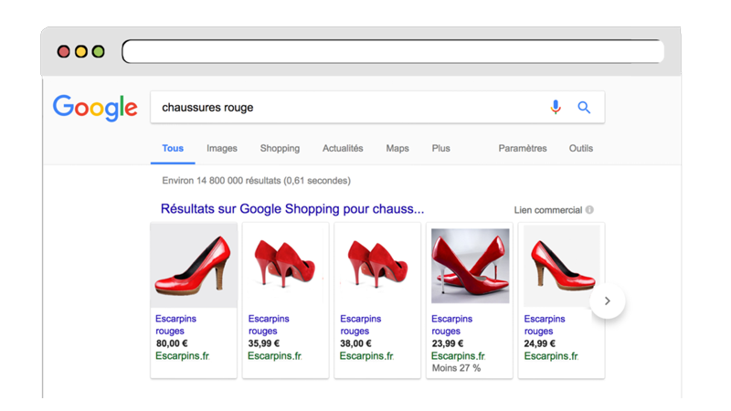Open the Paramètres settings menu

523,148
